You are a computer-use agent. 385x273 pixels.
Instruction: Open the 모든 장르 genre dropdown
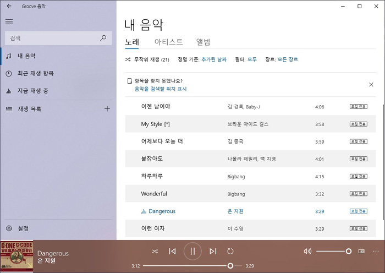click(x=288, y=59)
